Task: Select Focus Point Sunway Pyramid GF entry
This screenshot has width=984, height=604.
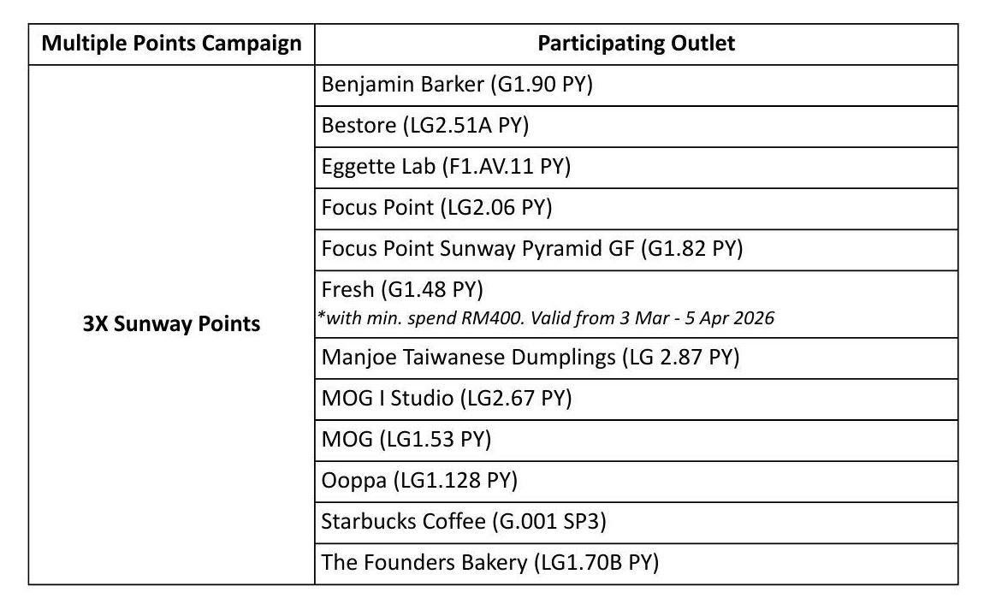Action: (531, 249)
